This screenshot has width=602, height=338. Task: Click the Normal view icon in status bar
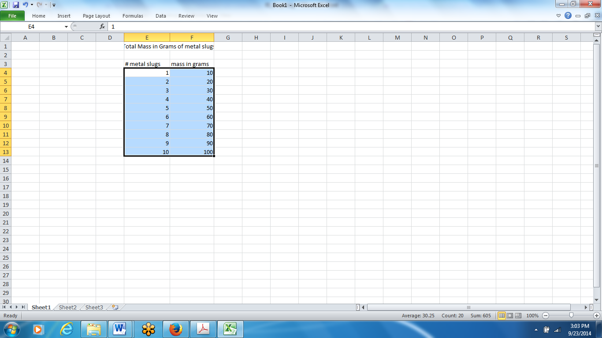[501, 316]
